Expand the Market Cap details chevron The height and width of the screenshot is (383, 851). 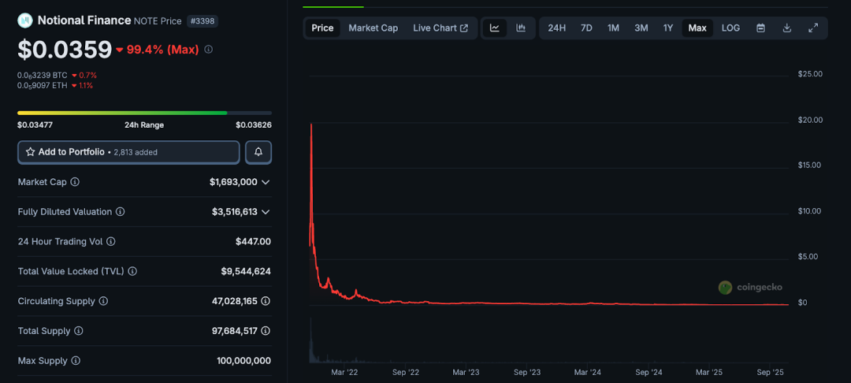[x=266, y=182]
